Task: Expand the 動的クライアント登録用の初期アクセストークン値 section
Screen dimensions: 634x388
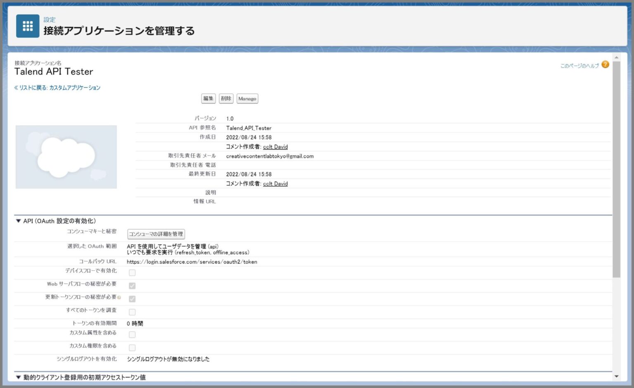Action: pos(17,377)
